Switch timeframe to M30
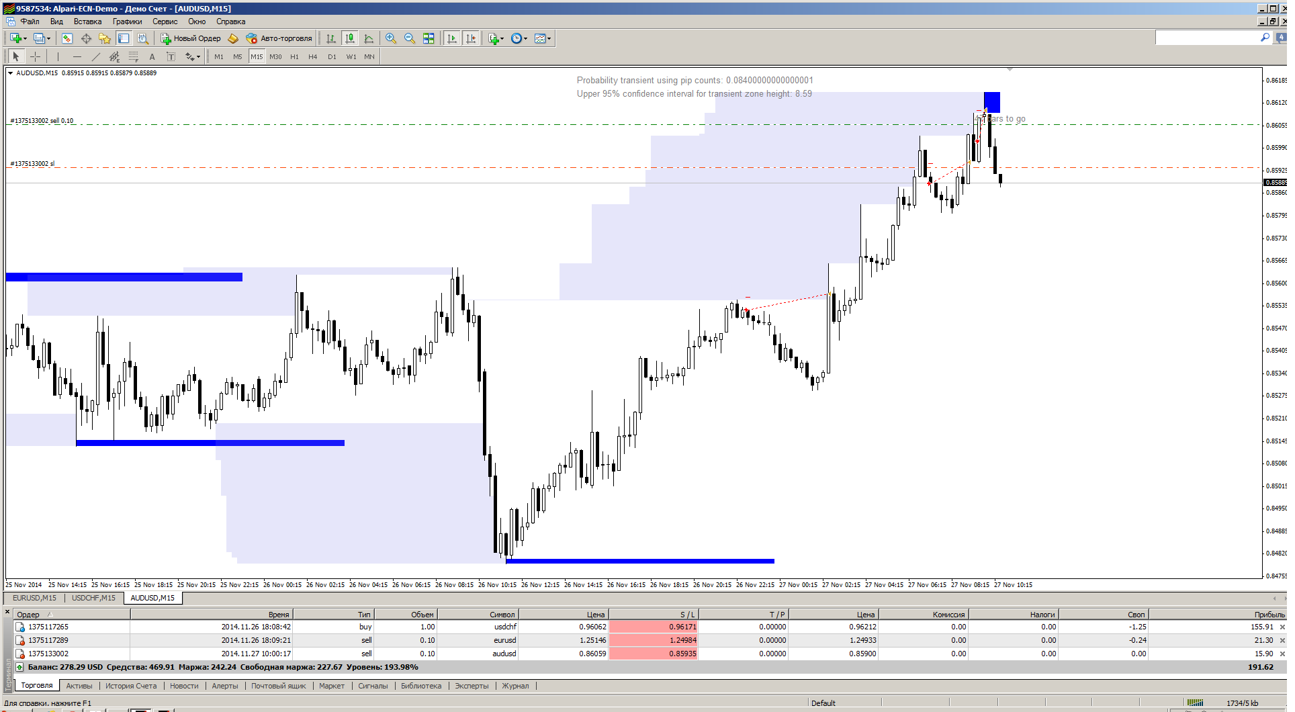This screenshot has width=1295, height=712. (275, 56)
